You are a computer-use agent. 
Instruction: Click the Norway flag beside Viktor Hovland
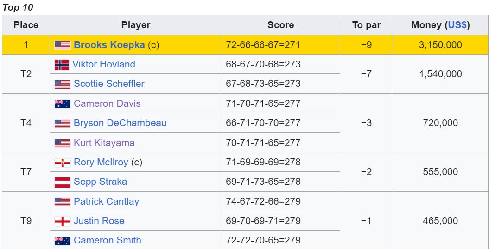pyautogui.click(x=62, y=65)
